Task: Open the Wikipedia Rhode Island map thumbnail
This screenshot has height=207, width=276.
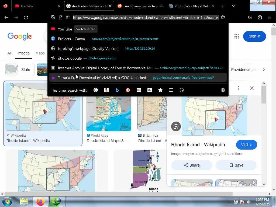Action: [x=43, y=113]
